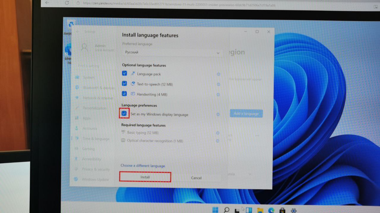Launch File Explorer from the taskbar
Image resolution: width=380 pixels, height=213 pixels.
pyautogui.click(x=260, y=210)
